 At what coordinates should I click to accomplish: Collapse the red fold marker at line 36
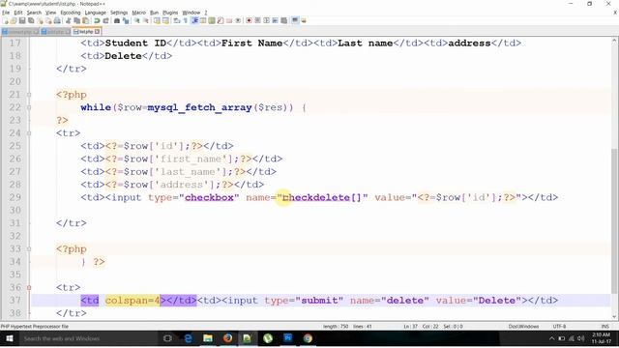(x=29, y=288)
